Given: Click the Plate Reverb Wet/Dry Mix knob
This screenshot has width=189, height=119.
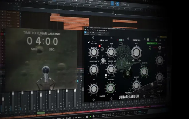Looking at the screenshot, I should pyautogui.click(x=144, y=72).
